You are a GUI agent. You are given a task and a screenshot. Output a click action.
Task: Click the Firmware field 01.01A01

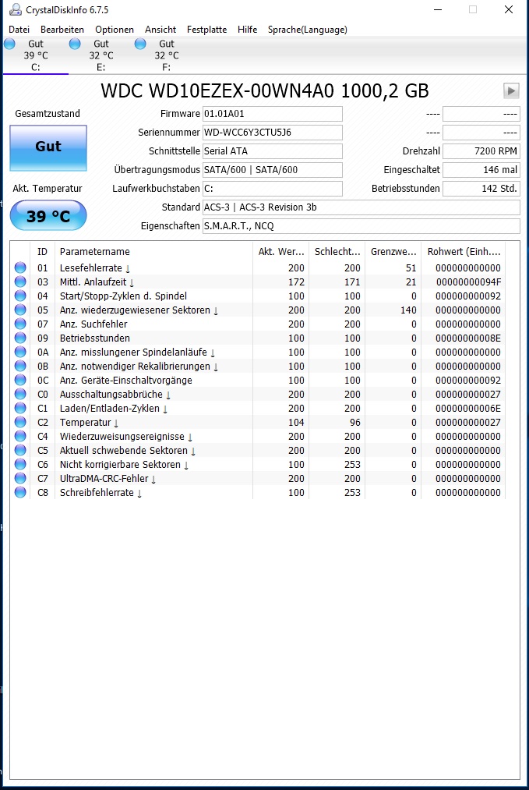pyautogui.click(x=273, y=114)
